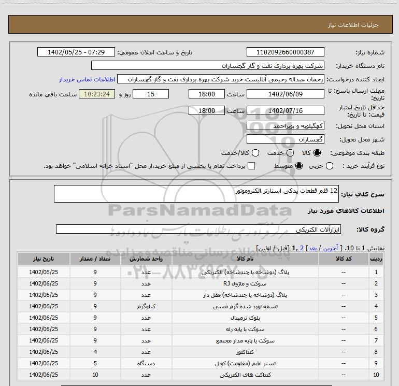Click the price validity time 18:00 field
399x386 pixels.
coord(207,110)
